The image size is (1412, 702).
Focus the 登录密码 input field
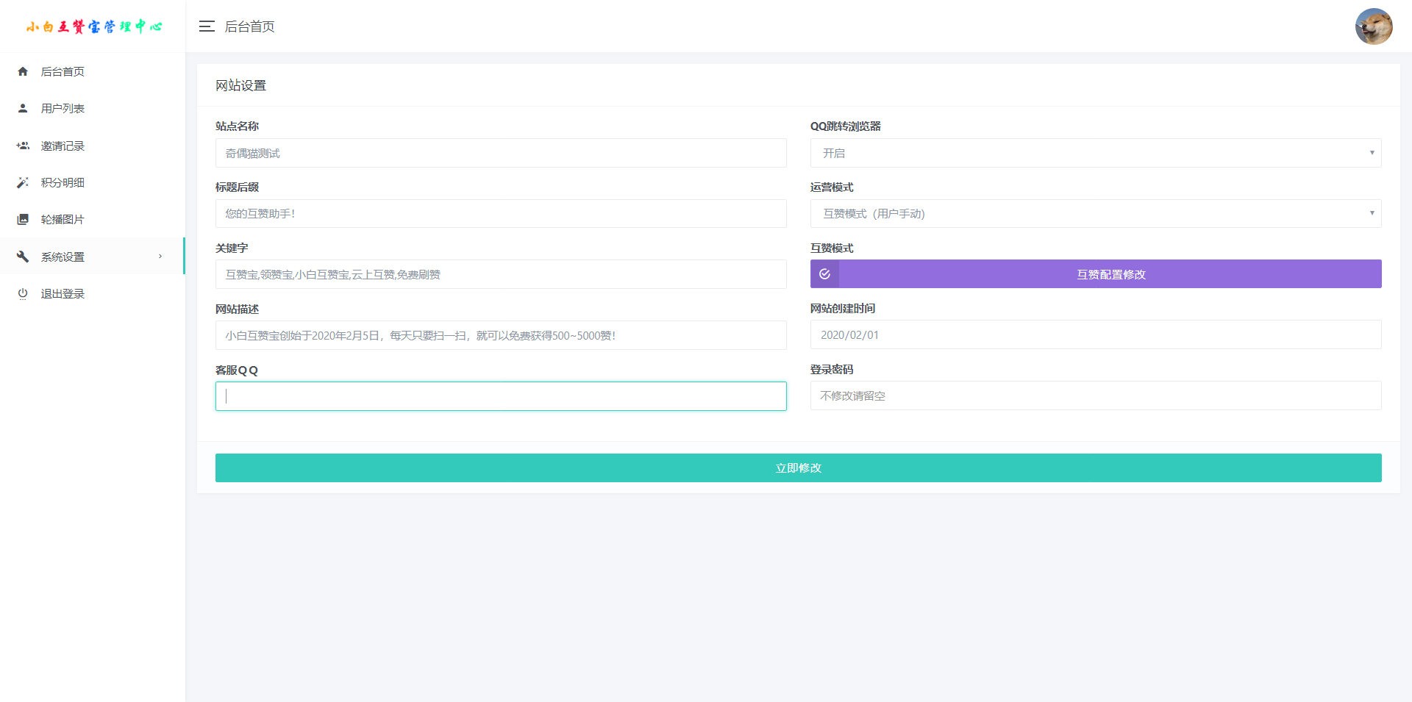1096,395
